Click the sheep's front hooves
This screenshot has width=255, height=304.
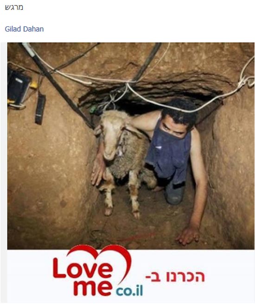point(122,213)
